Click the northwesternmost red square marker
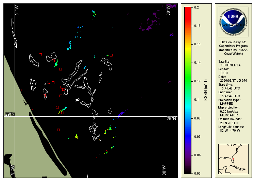 point(40,54)
